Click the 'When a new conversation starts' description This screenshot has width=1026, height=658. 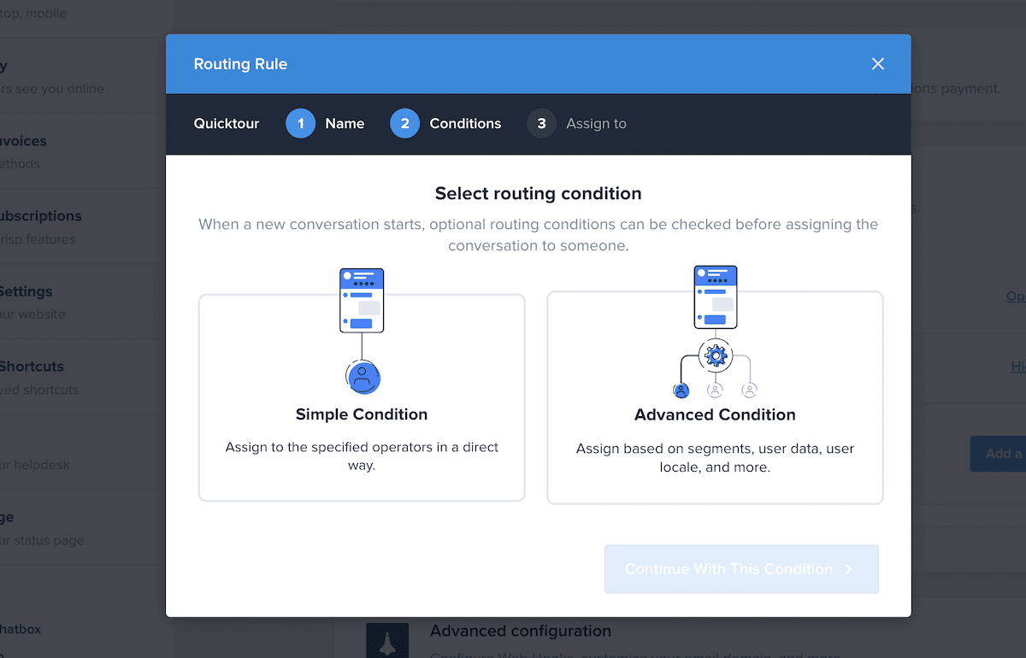tap(539, 235)
